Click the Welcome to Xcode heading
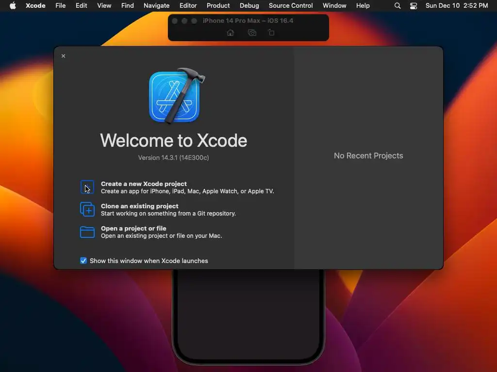The width and height of the screenshot is (497, 372). click(x=174, y=140)
